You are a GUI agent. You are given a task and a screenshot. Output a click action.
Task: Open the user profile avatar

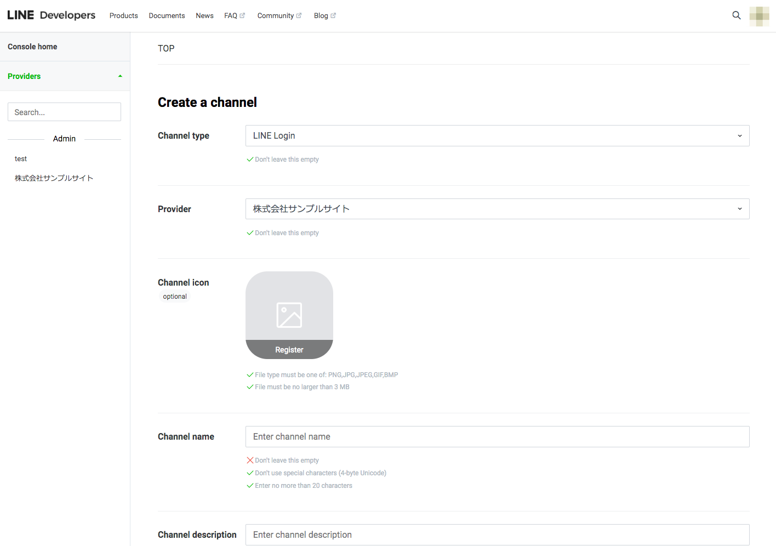(759, 16)
